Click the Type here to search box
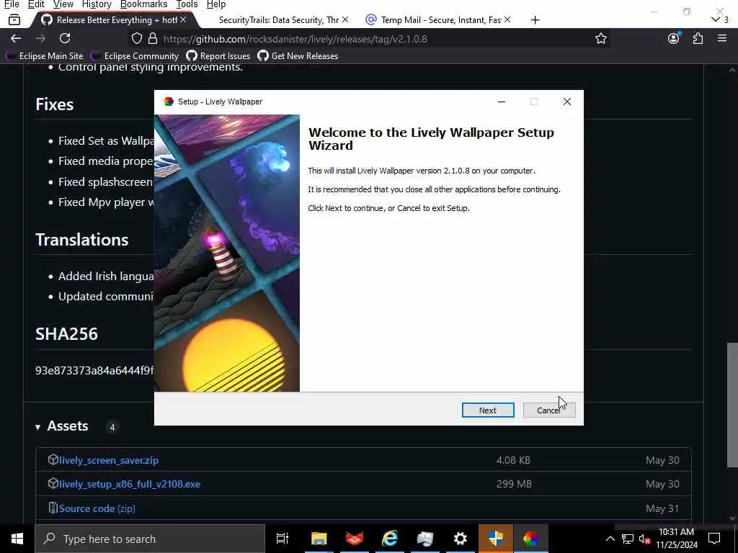Viewport: 738px width, 553px height. [x=150, y=539]
